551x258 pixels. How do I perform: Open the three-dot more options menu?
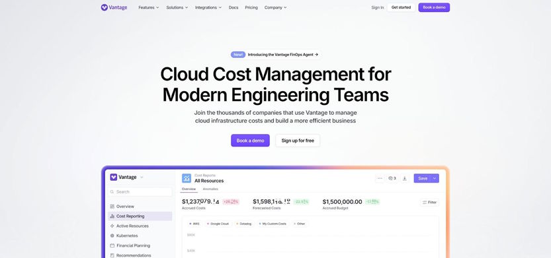380,178
